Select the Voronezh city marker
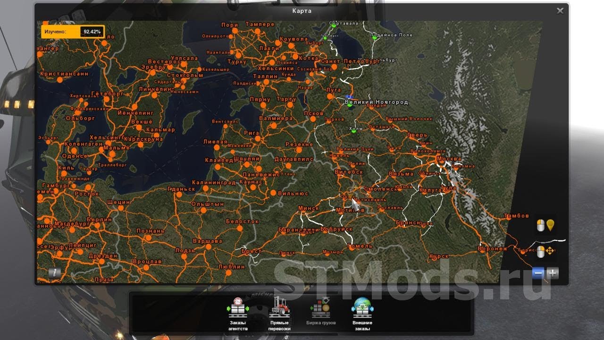The width and height of the screenshot is (604, 340). point(482,249)
